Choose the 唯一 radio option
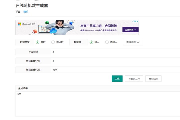 [x=91, y=42]
